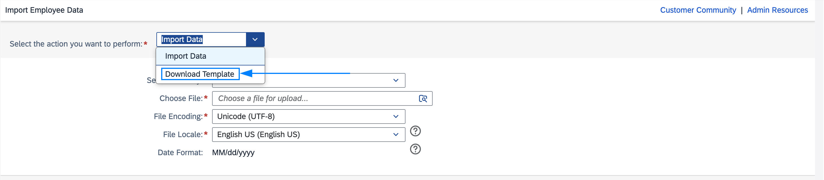The image size is (824, 180).
Task: Click the File Encoding label
Action: click(x=178, y=117)
